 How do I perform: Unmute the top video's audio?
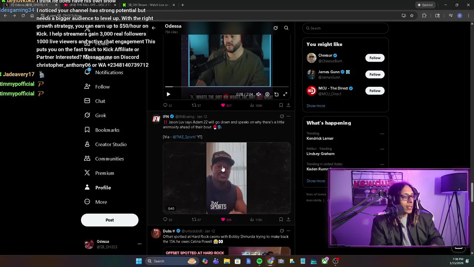(258, 94)
